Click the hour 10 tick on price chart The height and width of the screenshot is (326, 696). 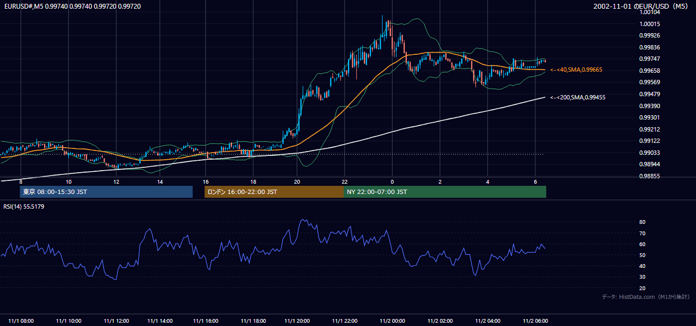(x=69, y=181)
